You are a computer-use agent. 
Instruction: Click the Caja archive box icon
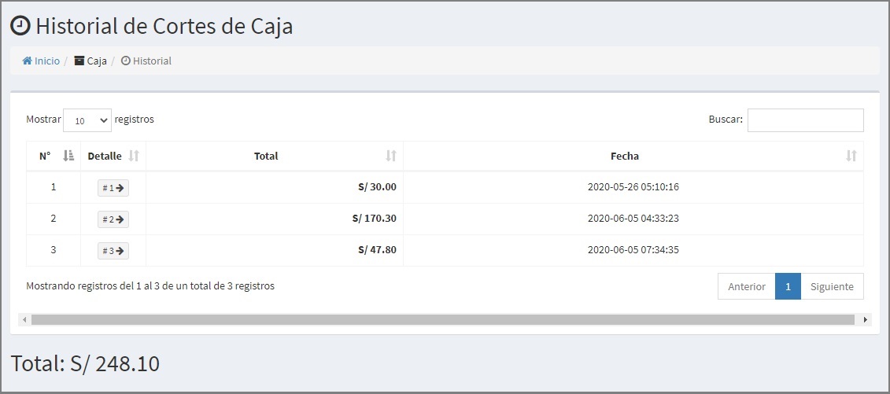click(x=79, y=61)
